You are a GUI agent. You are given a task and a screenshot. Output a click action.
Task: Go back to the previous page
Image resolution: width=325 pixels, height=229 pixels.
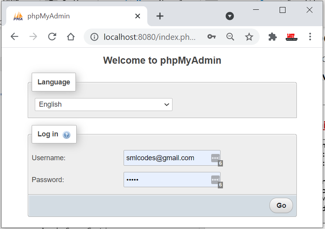coord(14,37)
